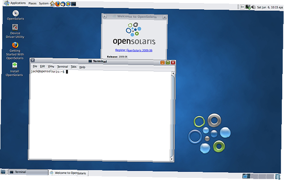Viewport: 284px width, 180px height.
Task: Click the Terminal scrollbar down arrow
Action: [172, 159]
